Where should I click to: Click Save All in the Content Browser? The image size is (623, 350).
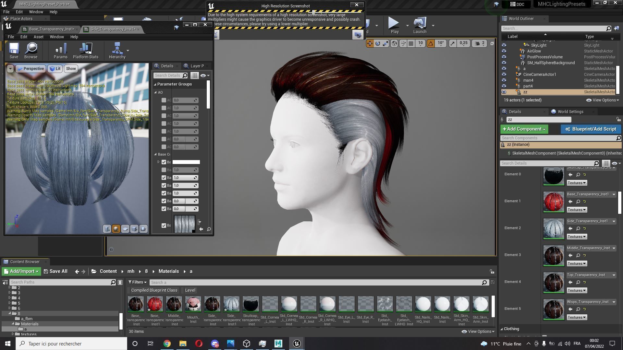[55, 272]
